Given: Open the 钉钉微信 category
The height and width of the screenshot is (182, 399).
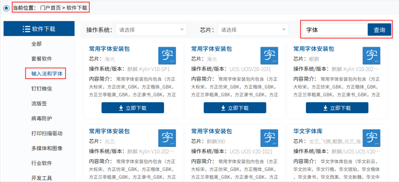Looking at the screenshot, I should pos(41,88).
